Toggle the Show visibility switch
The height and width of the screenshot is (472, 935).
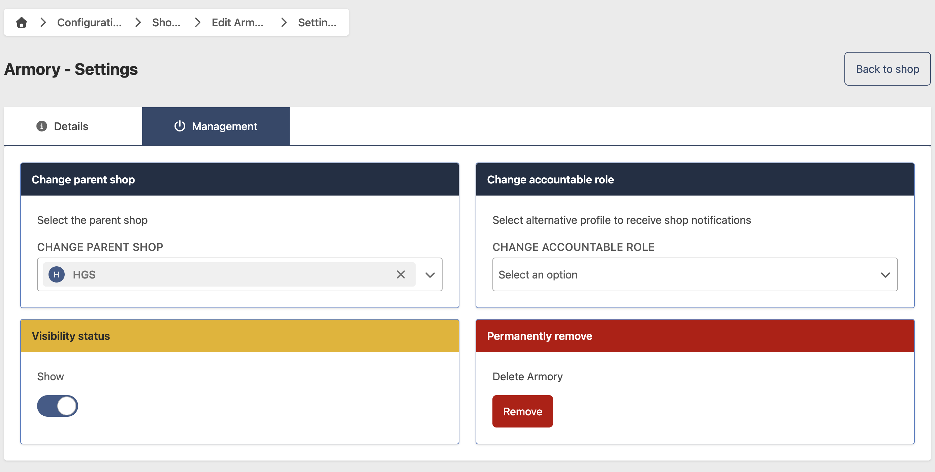[x=57, y=406]
